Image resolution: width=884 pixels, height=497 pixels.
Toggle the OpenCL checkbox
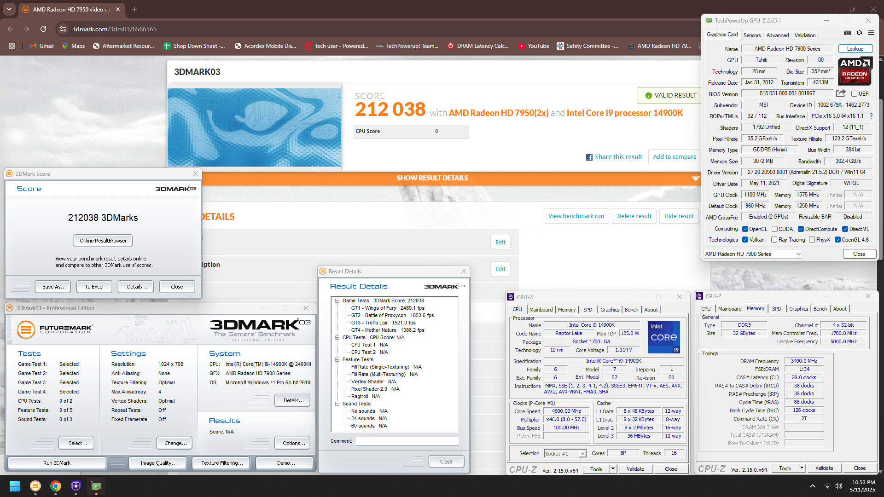tap(745, 229)
